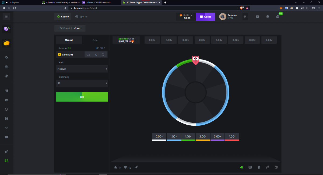Open the Sports tab
This screenshot has width=323, height=175.
point(81,17)
